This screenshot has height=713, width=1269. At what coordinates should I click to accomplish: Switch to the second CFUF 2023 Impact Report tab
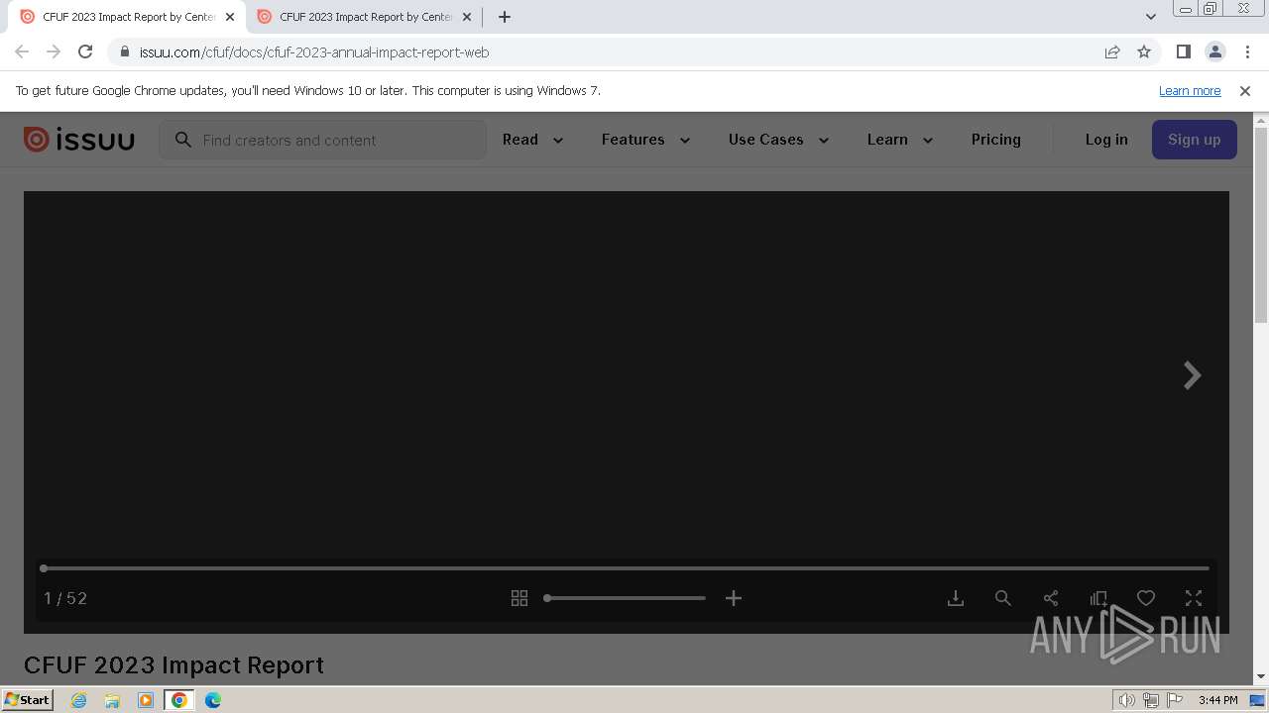point(364,17)
